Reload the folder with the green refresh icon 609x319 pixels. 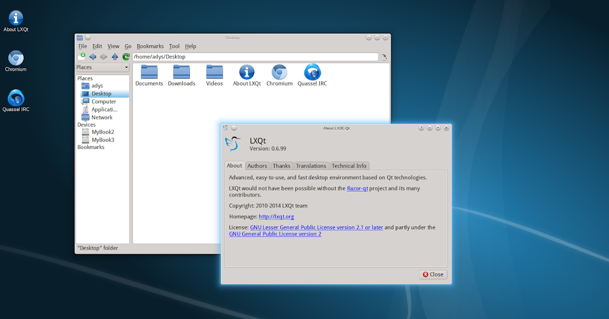pos(126,57)
